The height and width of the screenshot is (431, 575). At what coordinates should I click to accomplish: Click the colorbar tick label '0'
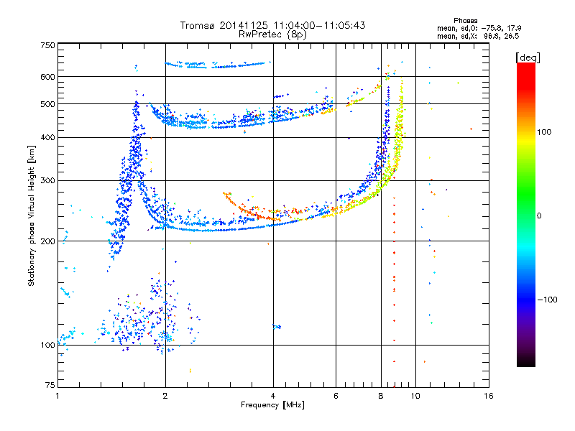click(x=538, y=215)
